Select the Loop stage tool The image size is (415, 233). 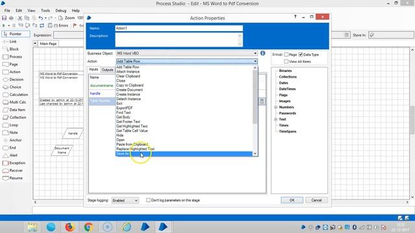pyautogui.click(x=10, y=125)
